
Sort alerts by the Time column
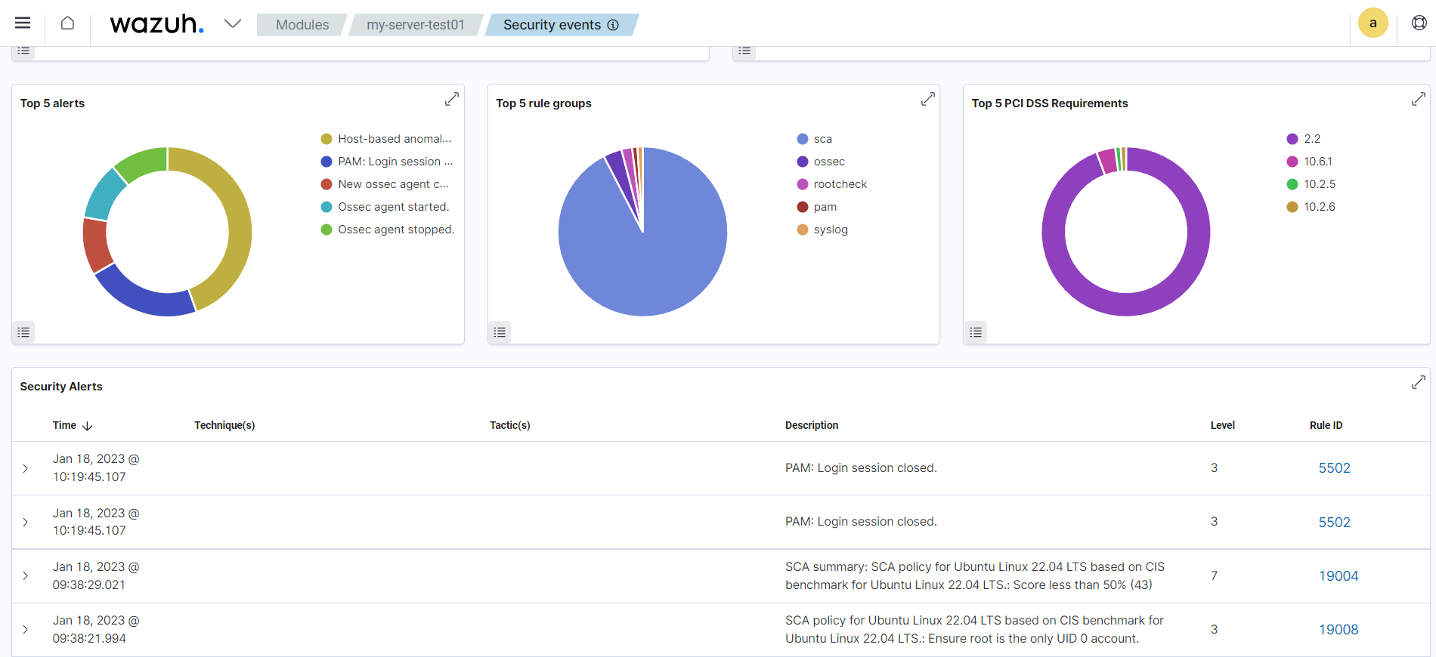(x=73, y=425)
